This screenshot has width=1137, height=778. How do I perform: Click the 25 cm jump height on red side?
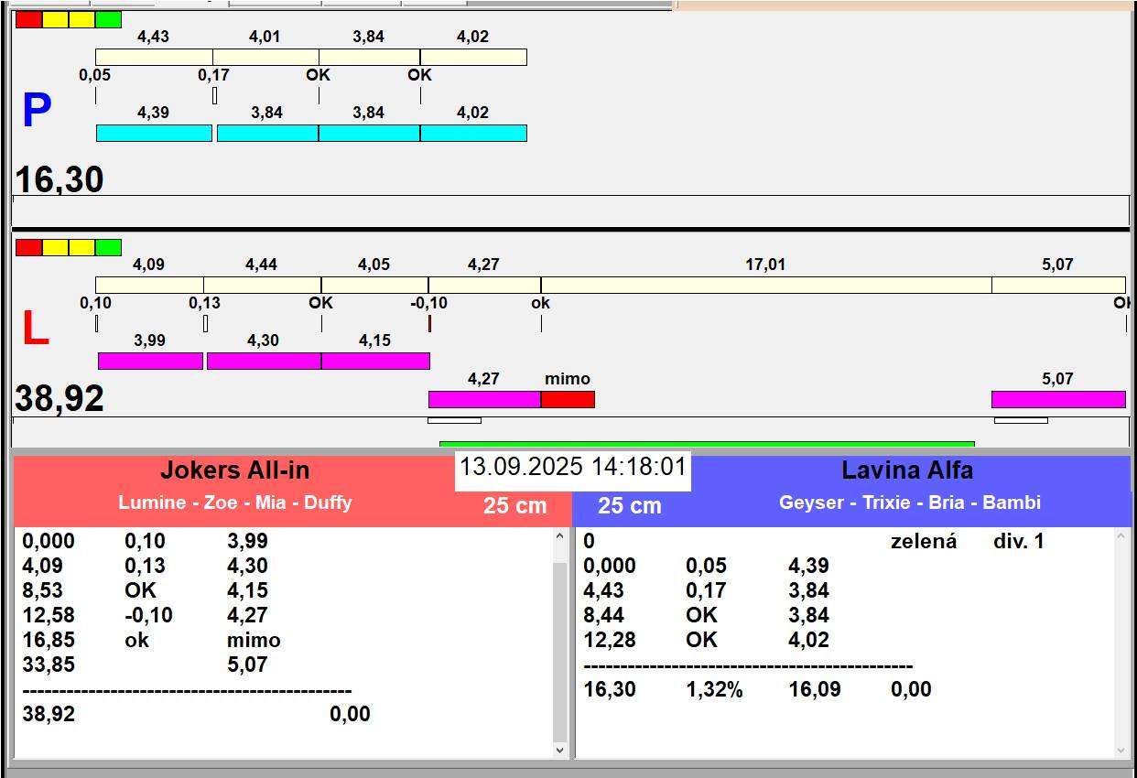click(514, 505)
